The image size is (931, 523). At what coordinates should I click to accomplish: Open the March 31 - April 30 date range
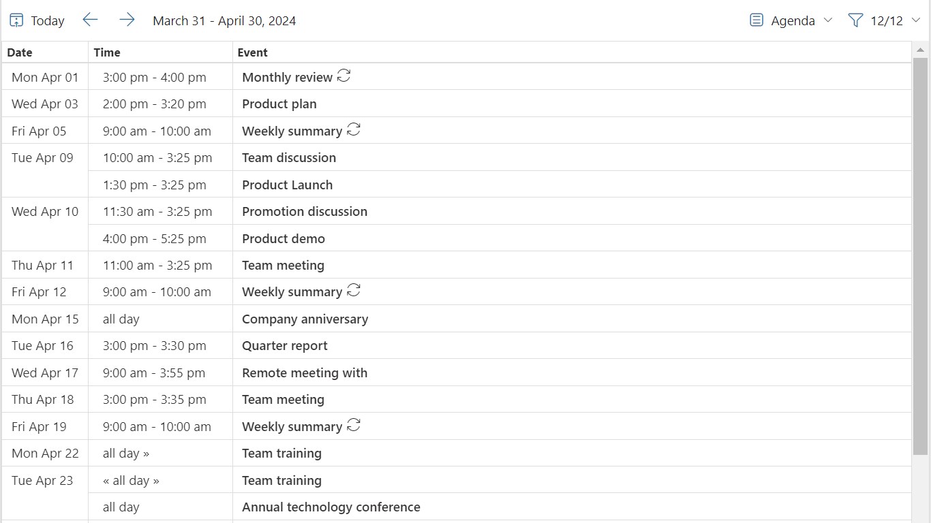[x=224, y=20]
